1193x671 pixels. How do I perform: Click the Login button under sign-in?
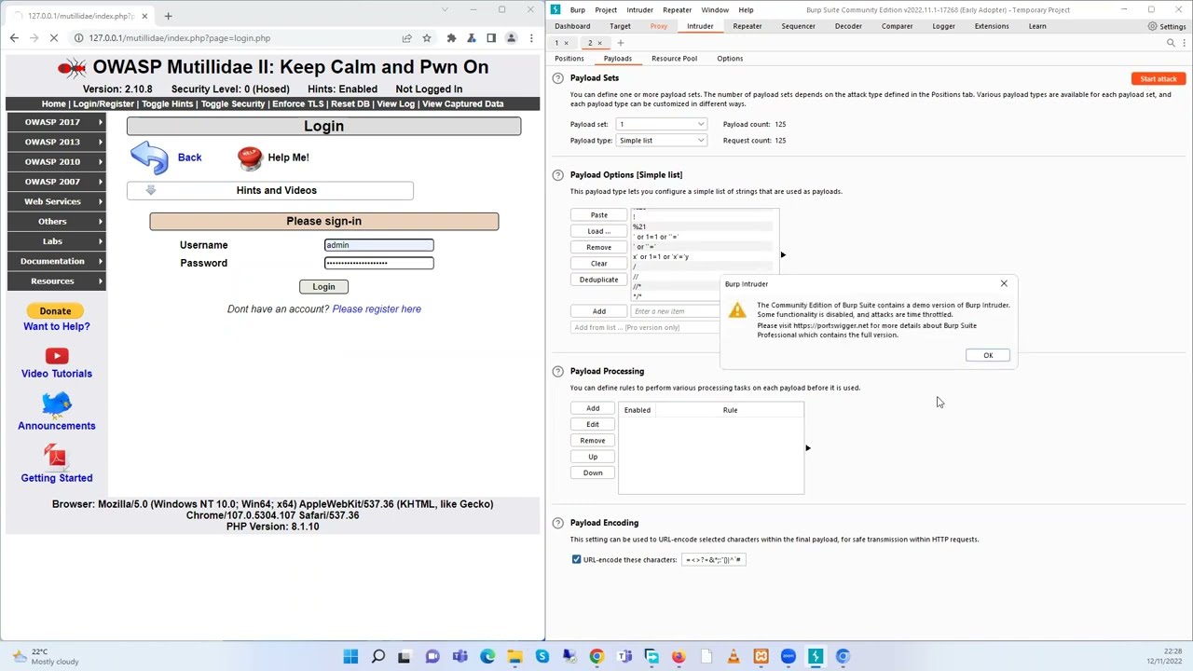point(323,287)
